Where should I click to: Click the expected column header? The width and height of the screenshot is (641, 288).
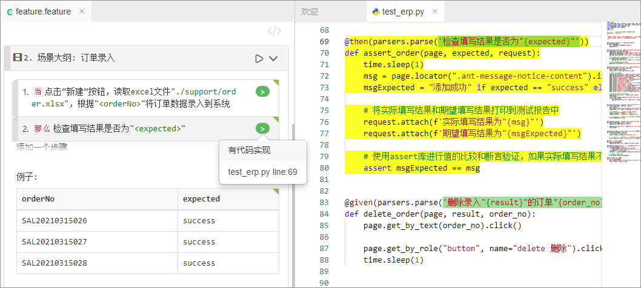click(228, 199)
